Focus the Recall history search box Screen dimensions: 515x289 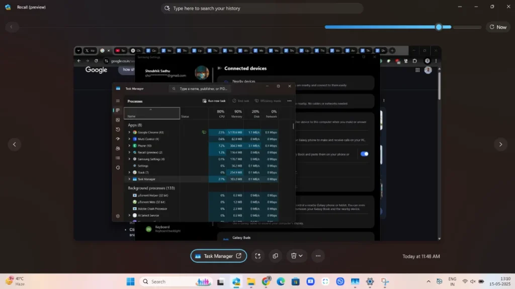coord(262,8)
